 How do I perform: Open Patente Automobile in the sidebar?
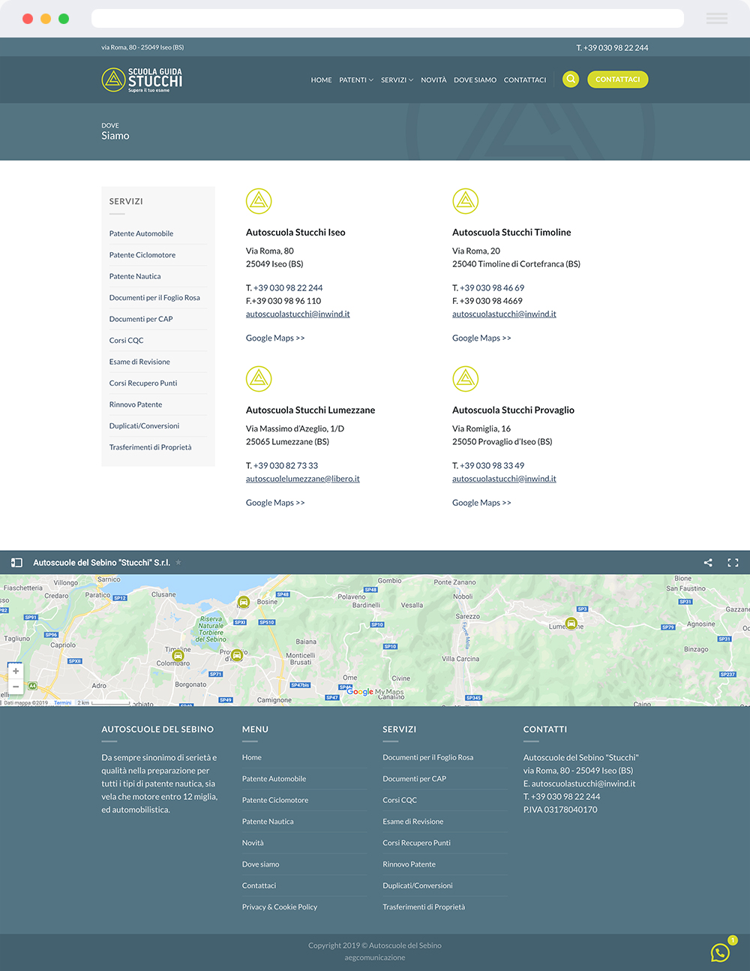[141, 233]
